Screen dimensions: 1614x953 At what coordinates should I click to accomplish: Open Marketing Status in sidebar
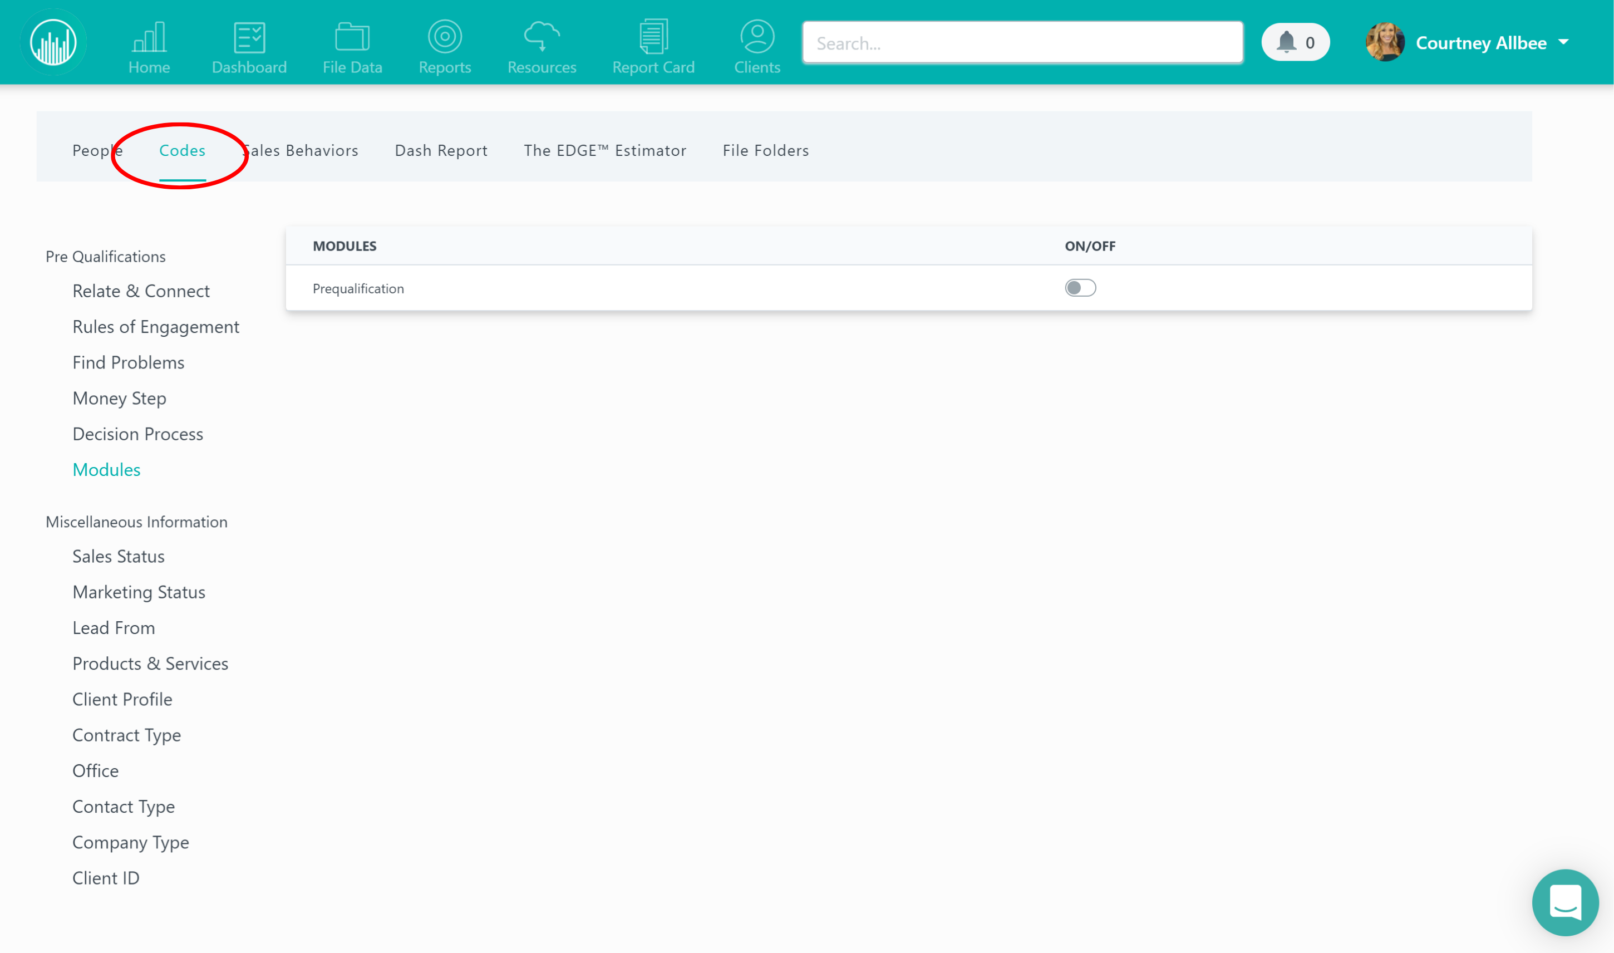139,592
